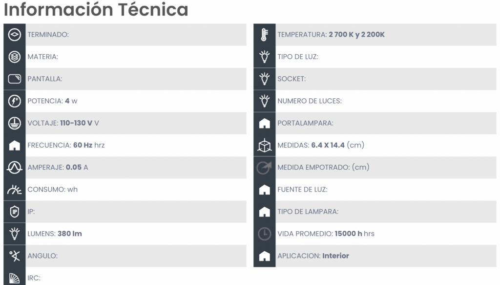Select the PANTALLA screen icon
Image resolution: width=500 pixels, height=285 pixels.
pyautogui.click(x=14, y=79)
